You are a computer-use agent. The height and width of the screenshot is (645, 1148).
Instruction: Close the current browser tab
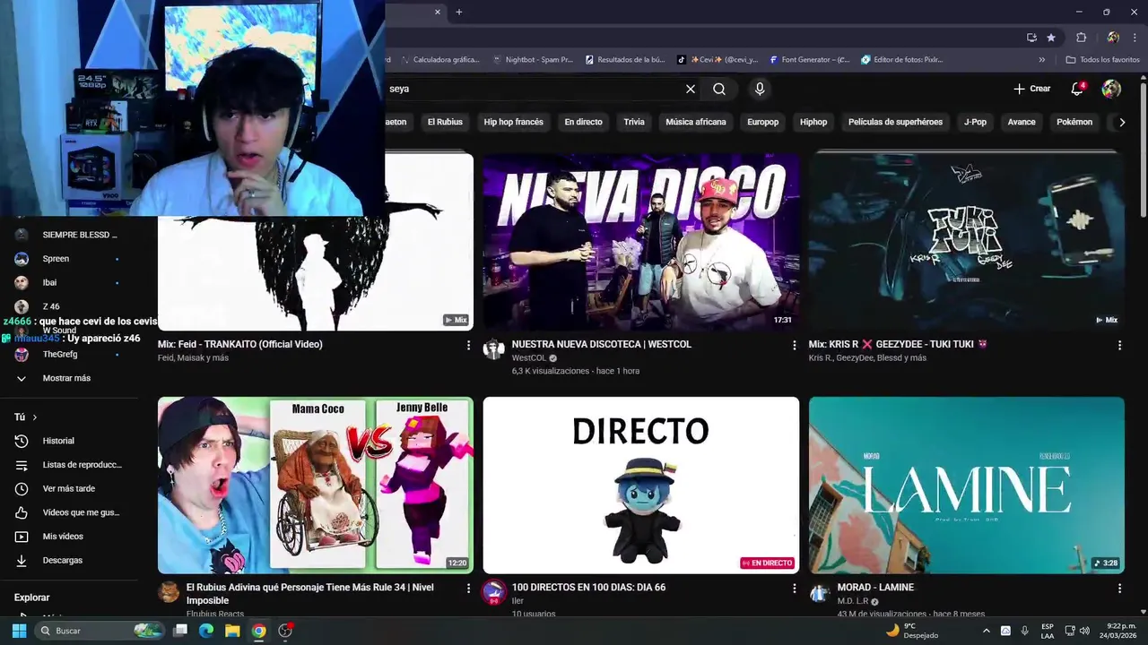click(x=438, y=13)
